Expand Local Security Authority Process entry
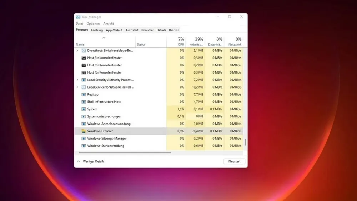This screenshot has width=357, height=201. (77, 80)
